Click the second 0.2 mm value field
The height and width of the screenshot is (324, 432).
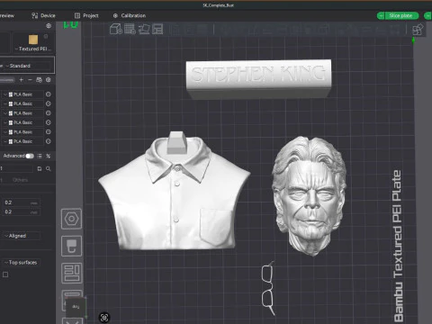(21, 211)
